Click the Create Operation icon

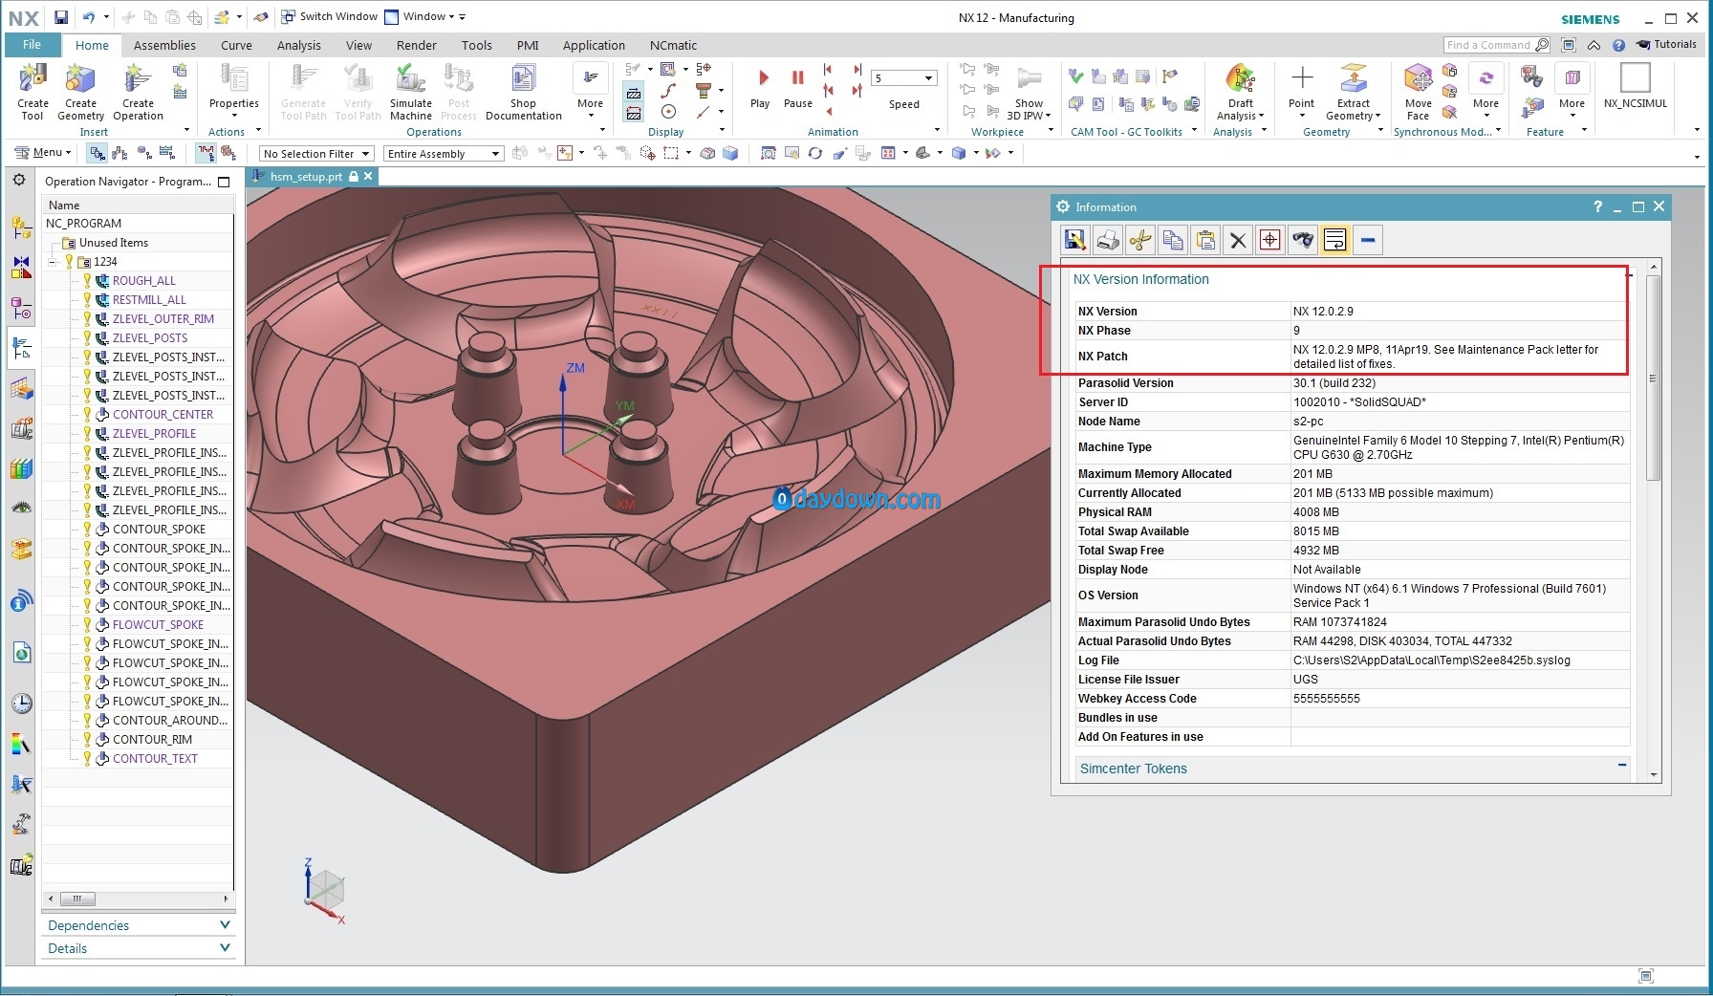click(x=138, y=92)
